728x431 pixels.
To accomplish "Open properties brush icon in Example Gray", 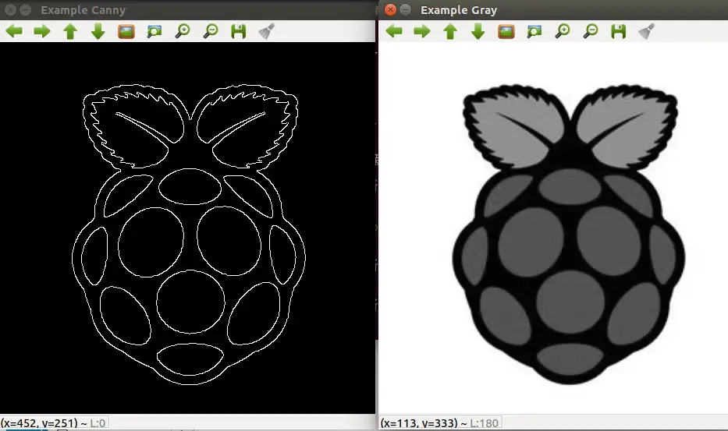I will click(x=646, y=31).
